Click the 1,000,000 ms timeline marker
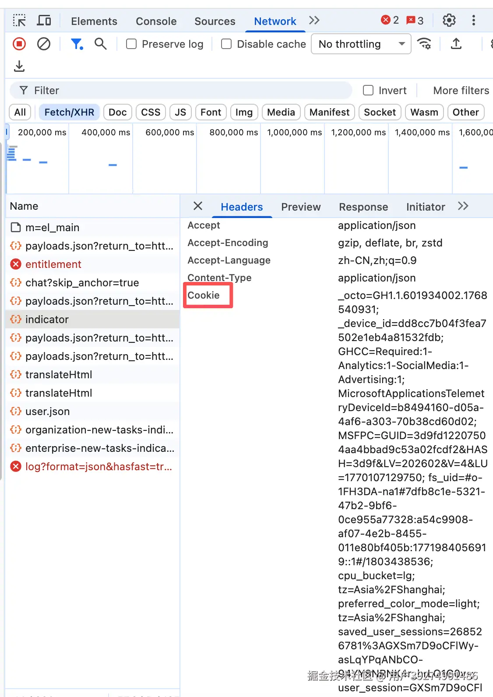Viewport: 493px width, 697px height. [294, 132]
